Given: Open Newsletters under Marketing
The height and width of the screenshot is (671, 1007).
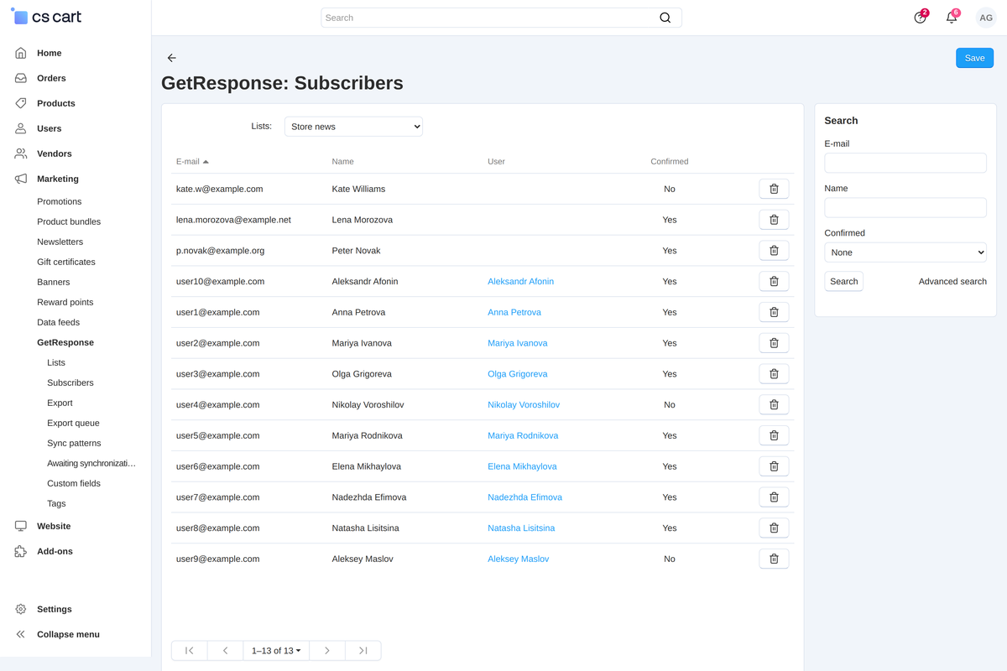Looking at the screenshot, I should [x=60, y=242].
